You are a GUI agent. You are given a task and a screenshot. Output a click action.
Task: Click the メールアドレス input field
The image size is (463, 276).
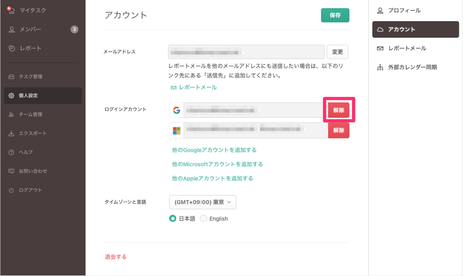pyautogui.click(x=246, y=52)
